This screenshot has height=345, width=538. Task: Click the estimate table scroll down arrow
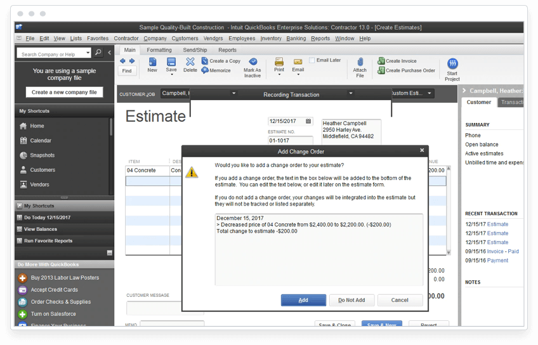tap(449, 253)
